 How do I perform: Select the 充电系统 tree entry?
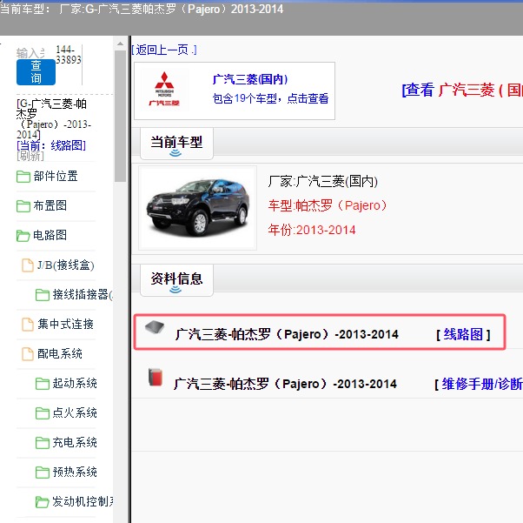click(75, 442)
